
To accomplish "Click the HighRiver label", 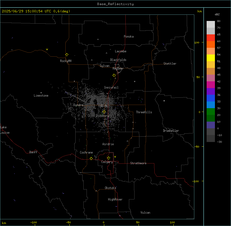I will pyautogui.click(x=115, y=199).
